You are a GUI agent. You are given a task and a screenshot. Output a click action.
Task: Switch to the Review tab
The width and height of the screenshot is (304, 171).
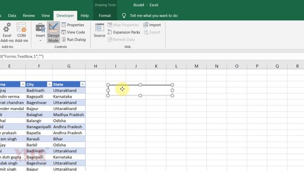(28, 16)
